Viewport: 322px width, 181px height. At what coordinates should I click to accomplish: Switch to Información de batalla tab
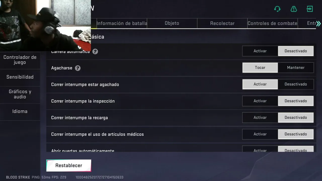coord(122,23)
